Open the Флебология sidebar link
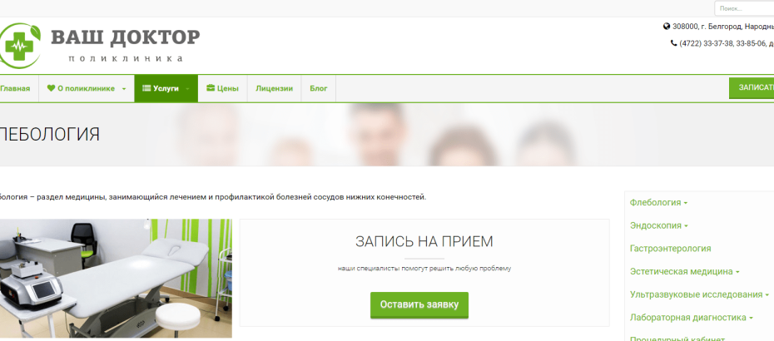Image resolution: width=774 pixels, height=341 pixels. click(656, 203)
